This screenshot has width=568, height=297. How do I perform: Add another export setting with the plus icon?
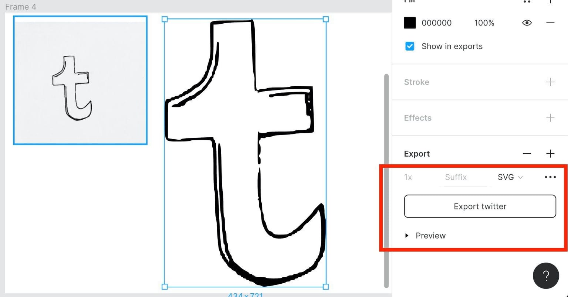click(550, 154)
